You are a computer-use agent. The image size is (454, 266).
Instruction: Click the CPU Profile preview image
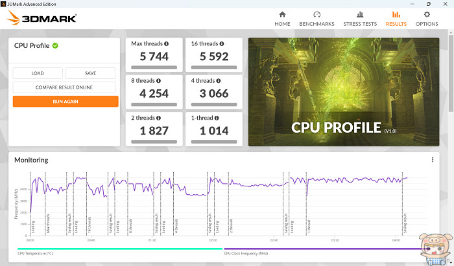[344, 92]
